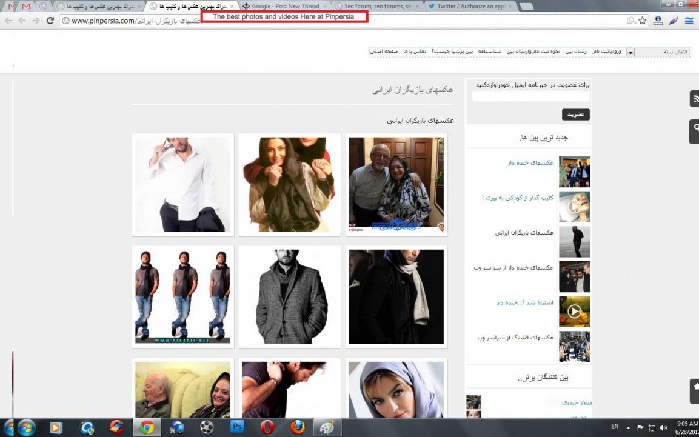This screenshot has width=699, height=437.
Task: Open sidebar link 'عکسهای خنده دار'
Action: point(530,163)
